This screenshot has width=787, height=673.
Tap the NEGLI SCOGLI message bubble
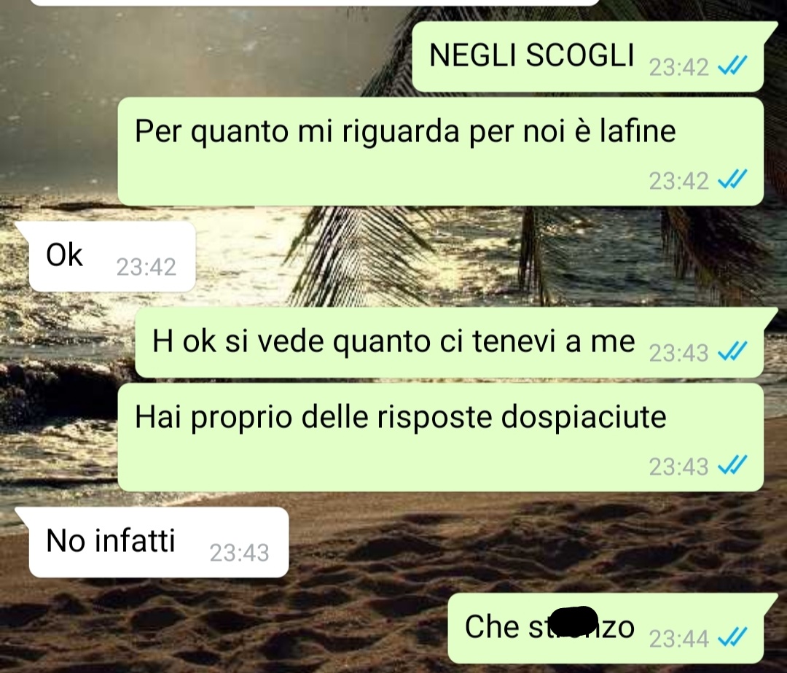click(588, 56)
